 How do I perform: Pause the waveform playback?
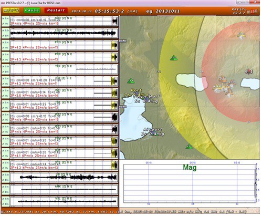(x=32, y=10)
